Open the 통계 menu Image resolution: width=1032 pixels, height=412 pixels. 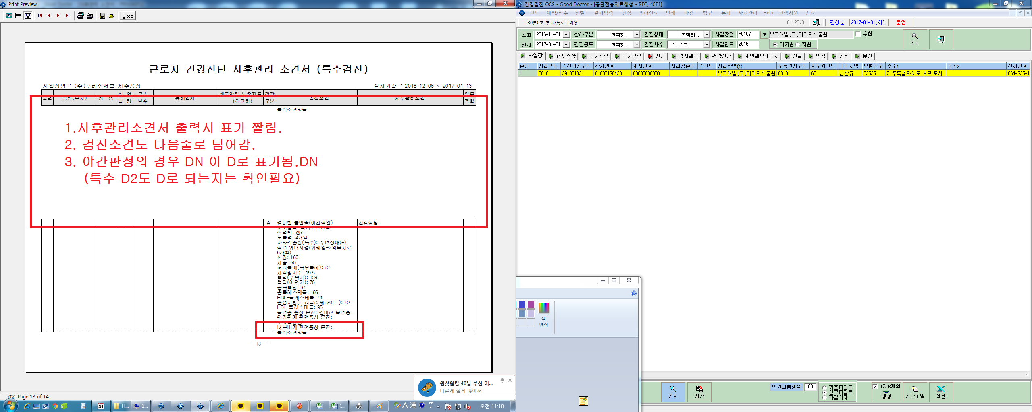(x=726, y=13)
